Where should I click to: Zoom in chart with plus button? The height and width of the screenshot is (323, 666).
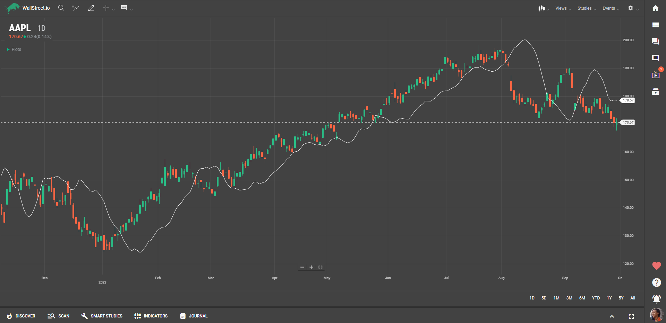coord(311,267)
